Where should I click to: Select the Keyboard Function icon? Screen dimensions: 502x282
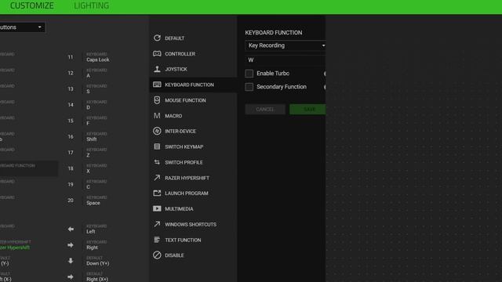coord(157,85)
